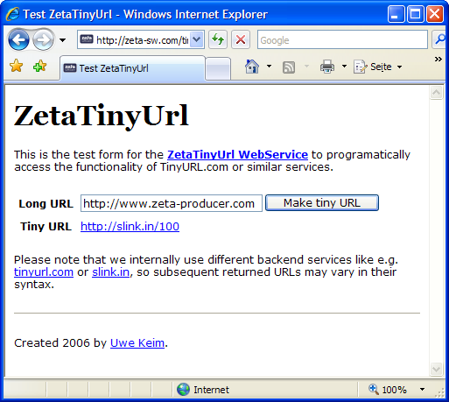Click the Favorites star icon
This screenshot has width=449, height=402.
pos(16,66)
